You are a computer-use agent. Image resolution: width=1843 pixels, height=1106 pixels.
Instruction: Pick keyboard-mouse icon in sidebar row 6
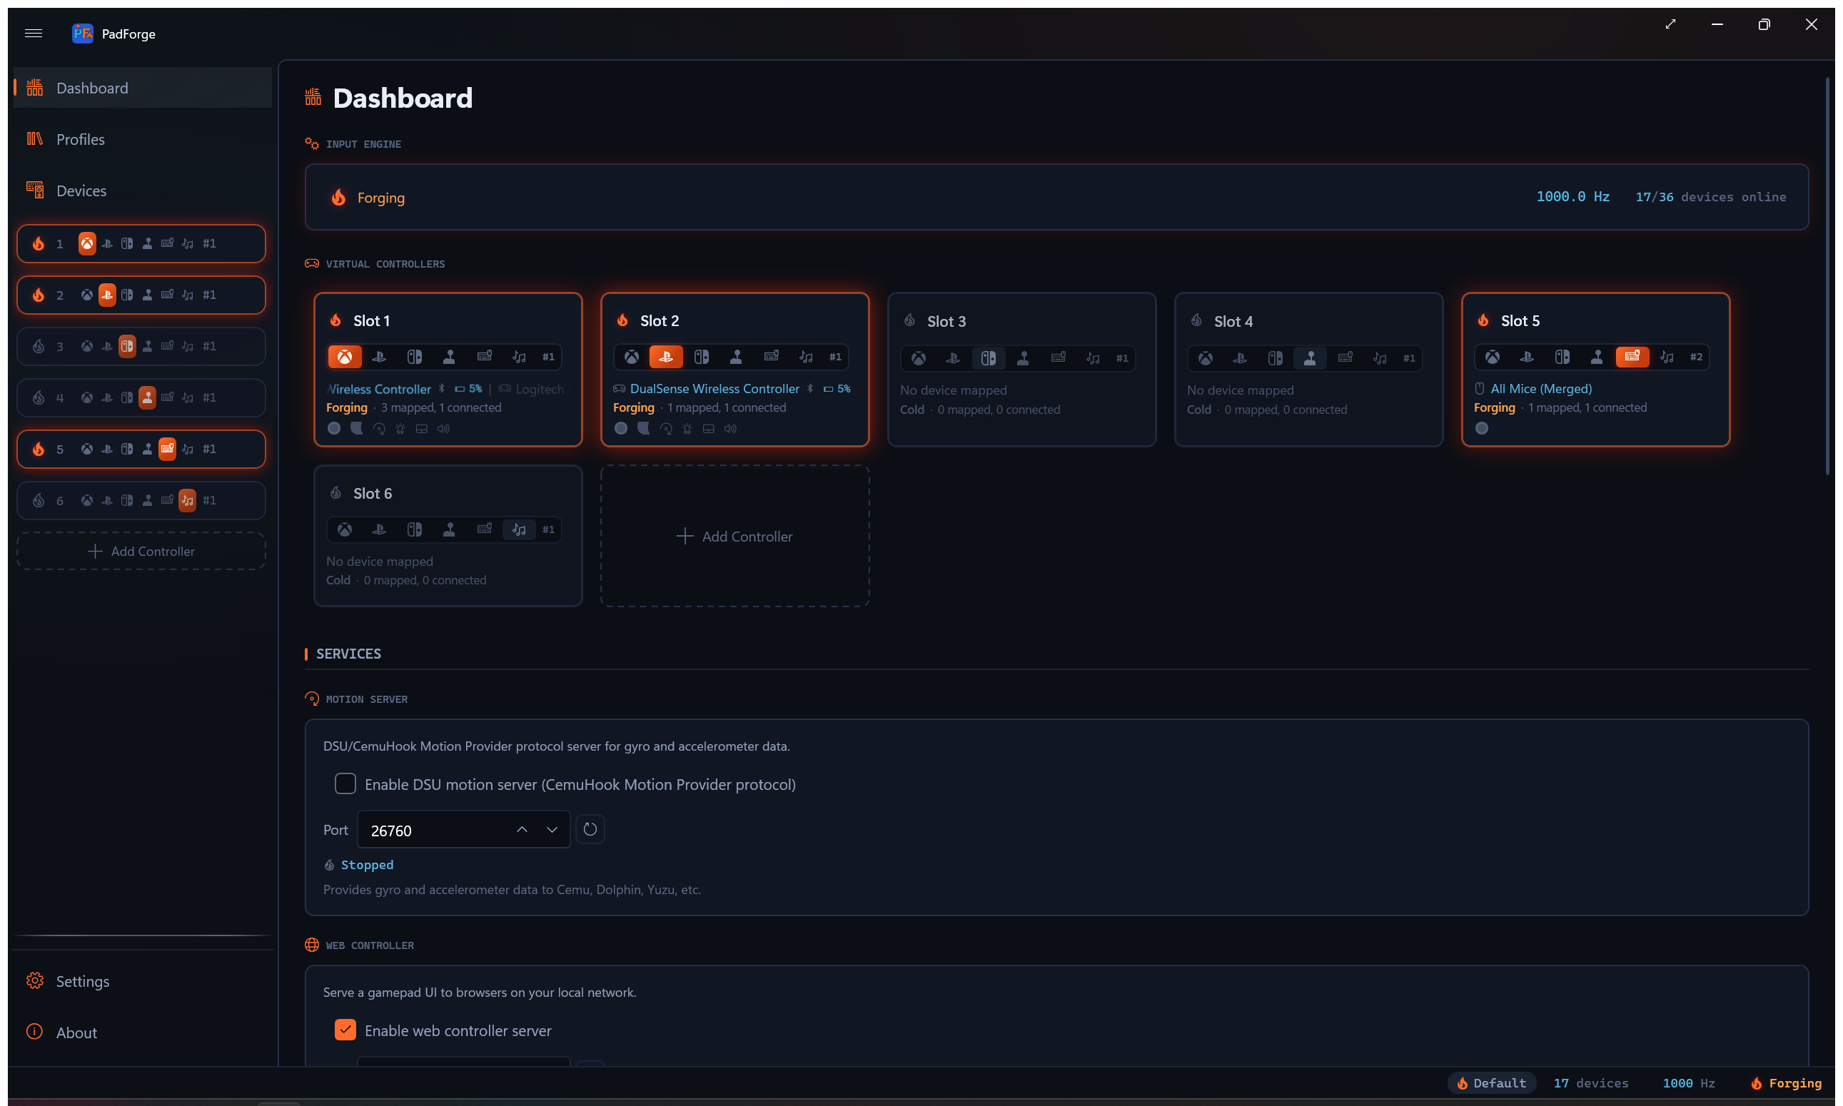[x=168, y=501]
